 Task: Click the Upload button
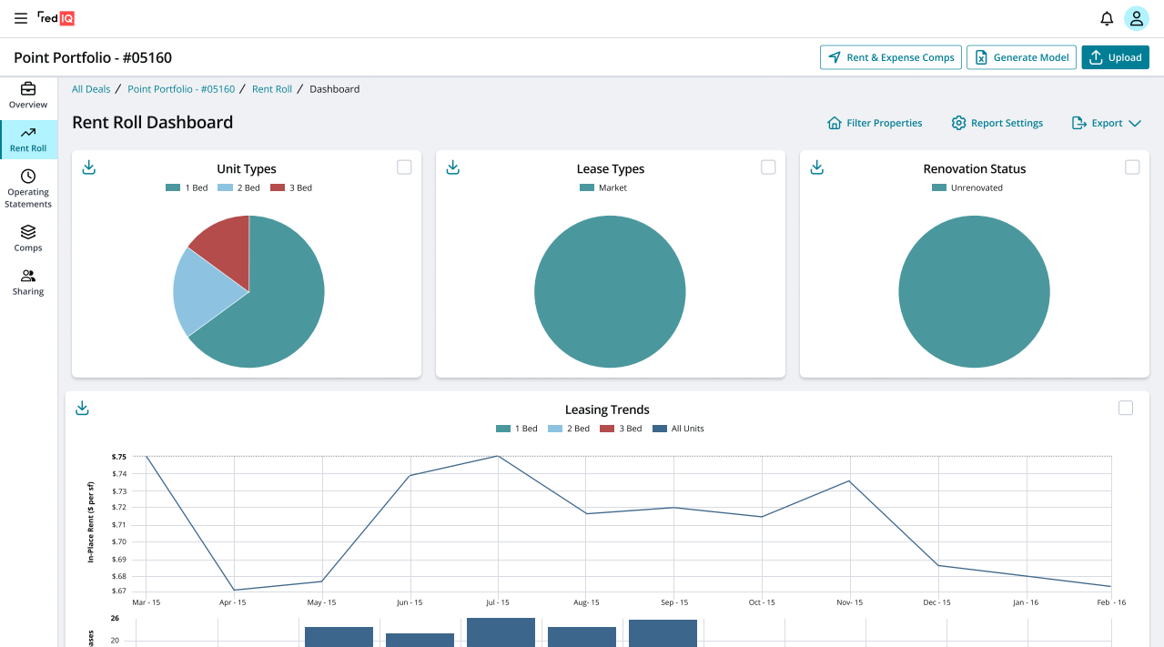pos(1116,57)
